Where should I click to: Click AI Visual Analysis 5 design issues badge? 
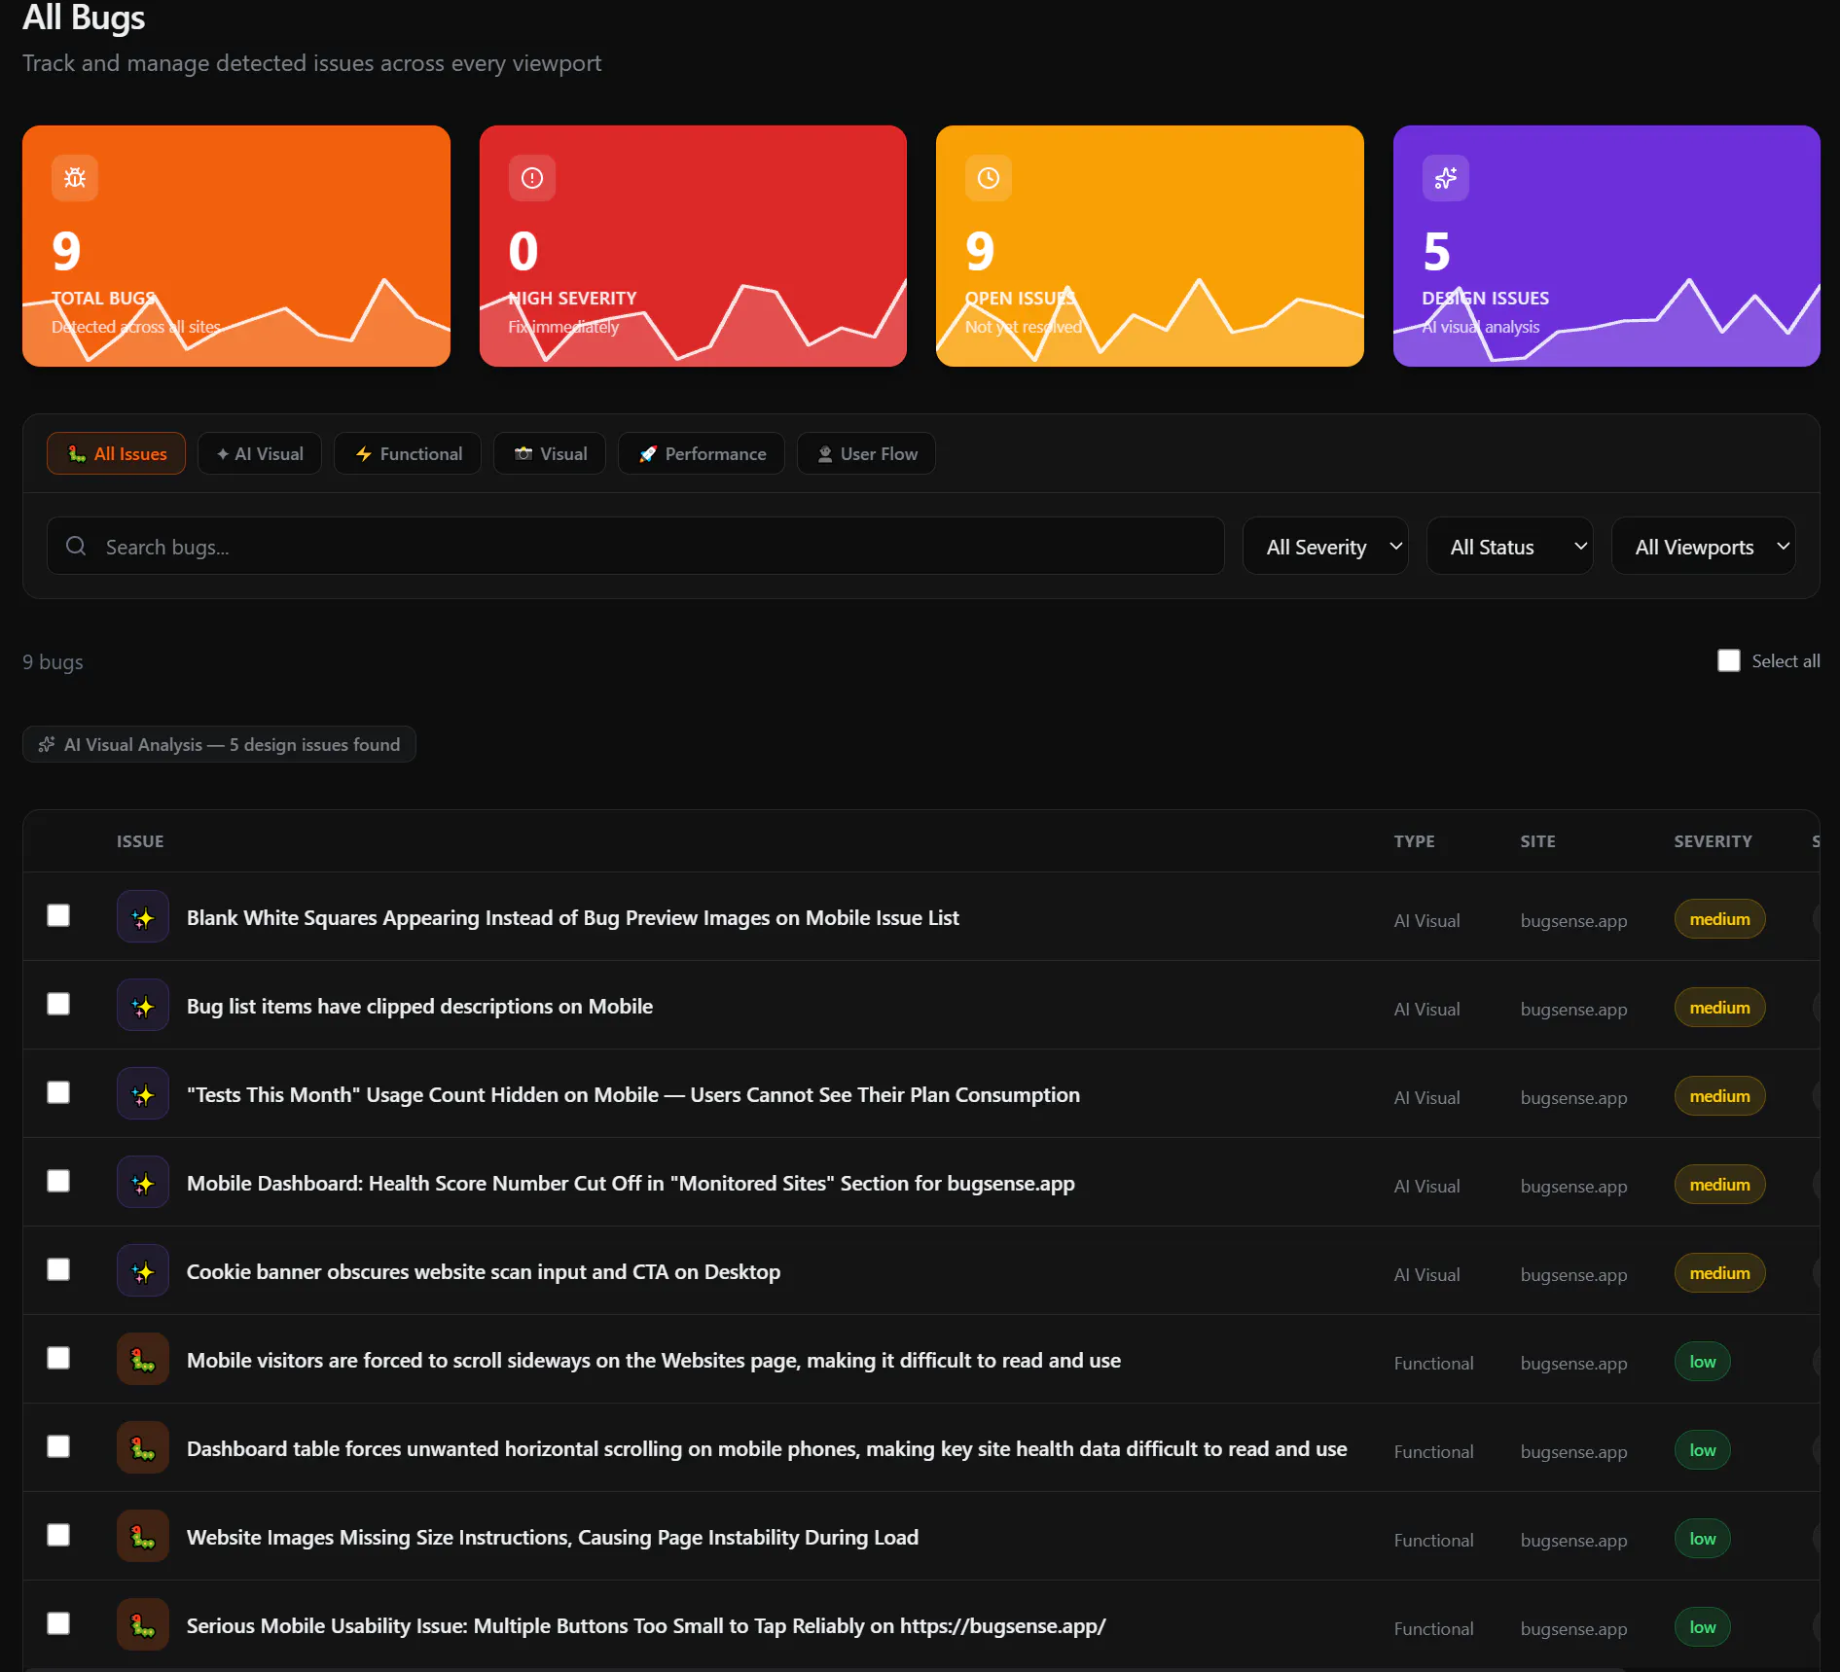pyautogui.click(x=219, y=744)
